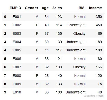
Task: Click row index 9
Action: (5, 92)
